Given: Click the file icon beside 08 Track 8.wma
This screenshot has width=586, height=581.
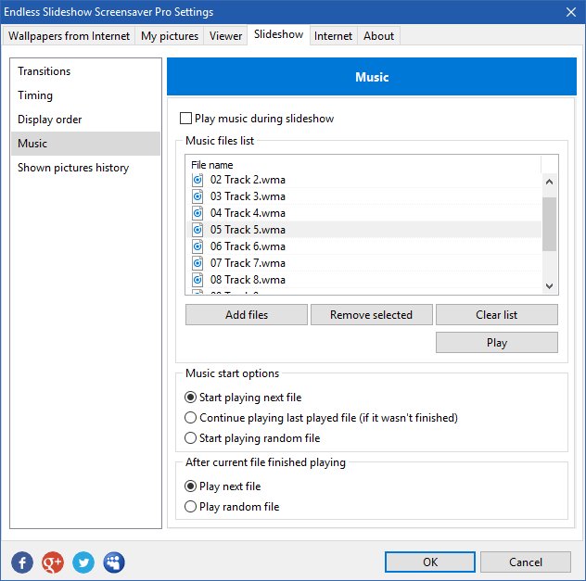Looking at the screenshot, I should [197, 280].
